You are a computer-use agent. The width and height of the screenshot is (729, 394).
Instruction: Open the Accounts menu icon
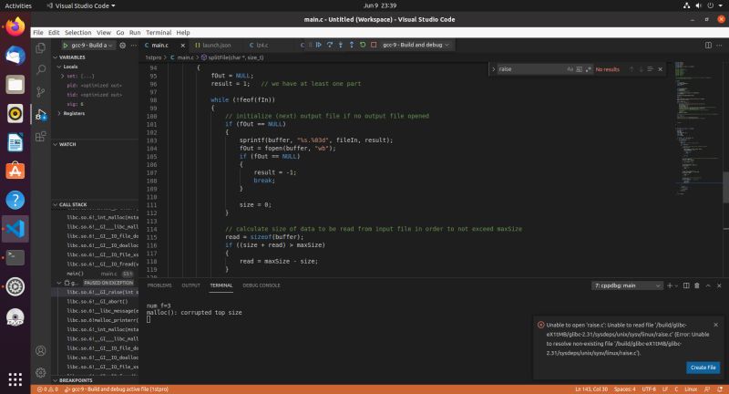point(41,351)
